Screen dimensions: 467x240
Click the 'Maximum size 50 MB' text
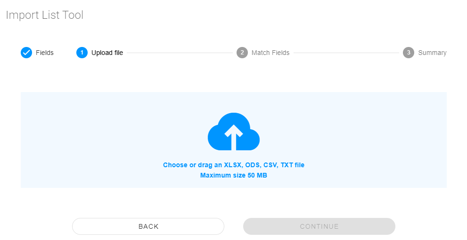234,176
